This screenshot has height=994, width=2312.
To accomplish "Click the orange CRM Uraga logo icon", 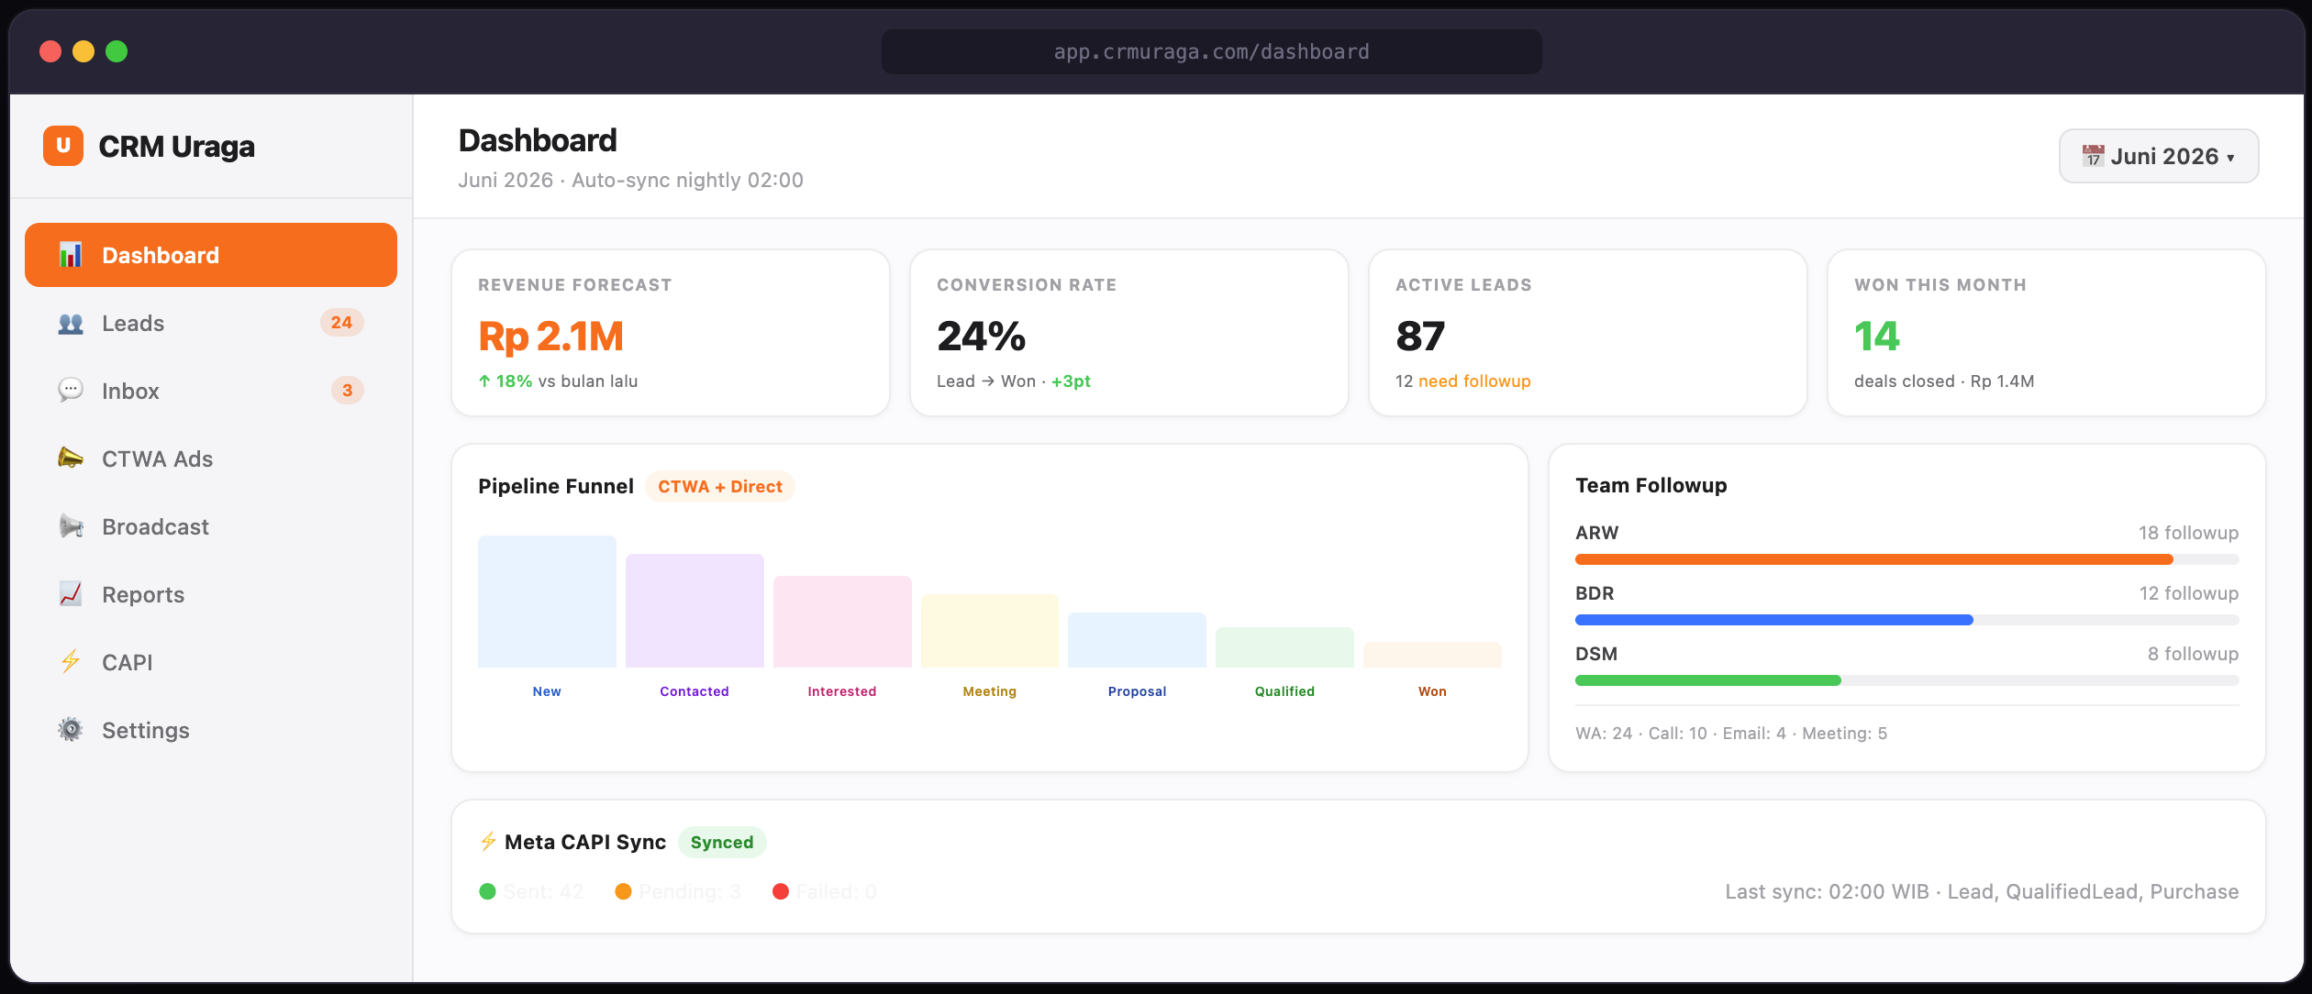I will point(63,146).
